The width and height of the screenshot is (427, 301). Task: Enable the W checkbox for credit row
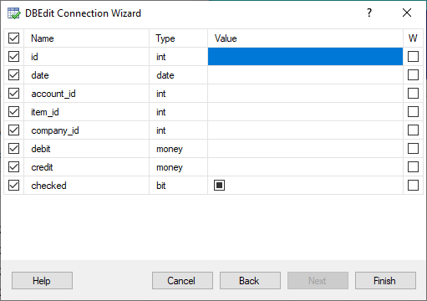click(413, 167)
